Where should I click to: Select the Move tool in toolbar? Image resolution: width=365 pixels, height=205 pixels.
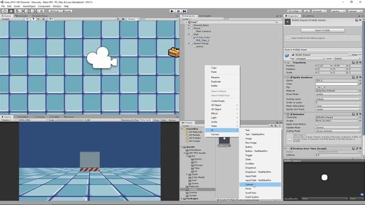click(x=11, y=11)
